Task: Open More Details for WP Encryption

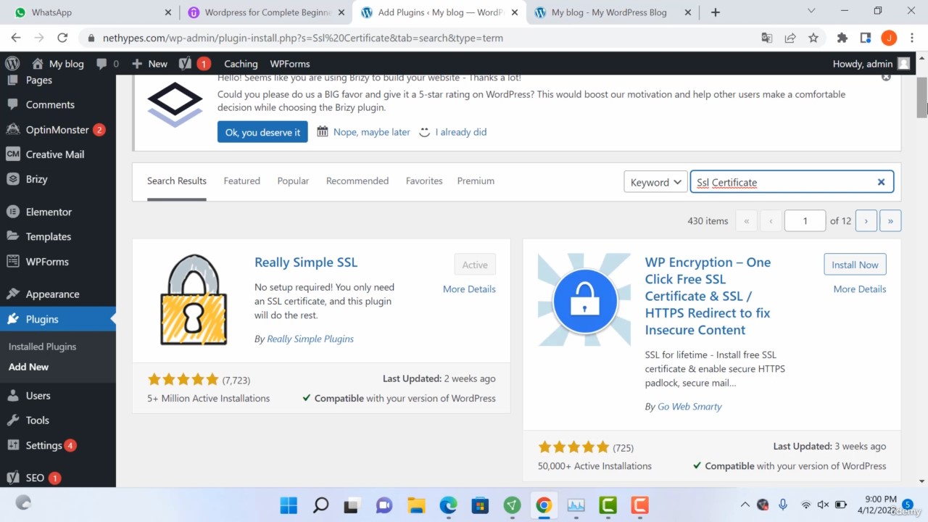Action: [x=860, y=289]
